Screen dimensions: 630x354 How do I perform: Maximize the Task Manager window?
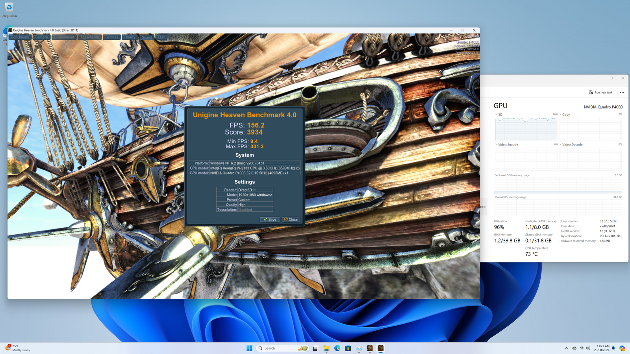pyautogui.click(x=611, y=78)
